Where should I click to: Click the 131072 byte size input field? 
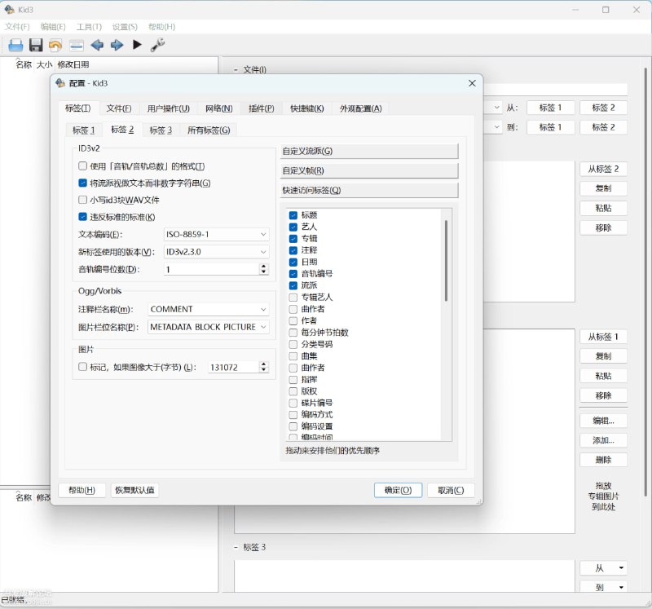233,367
